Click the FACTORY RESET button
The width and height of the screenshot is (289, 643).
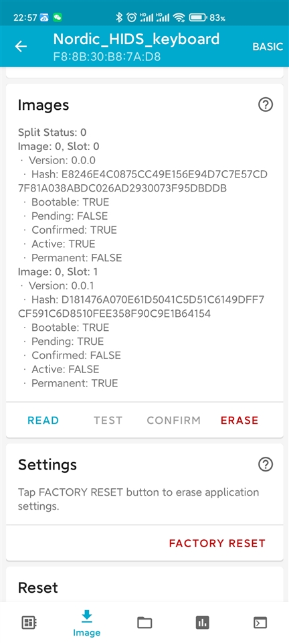[217, 543]
